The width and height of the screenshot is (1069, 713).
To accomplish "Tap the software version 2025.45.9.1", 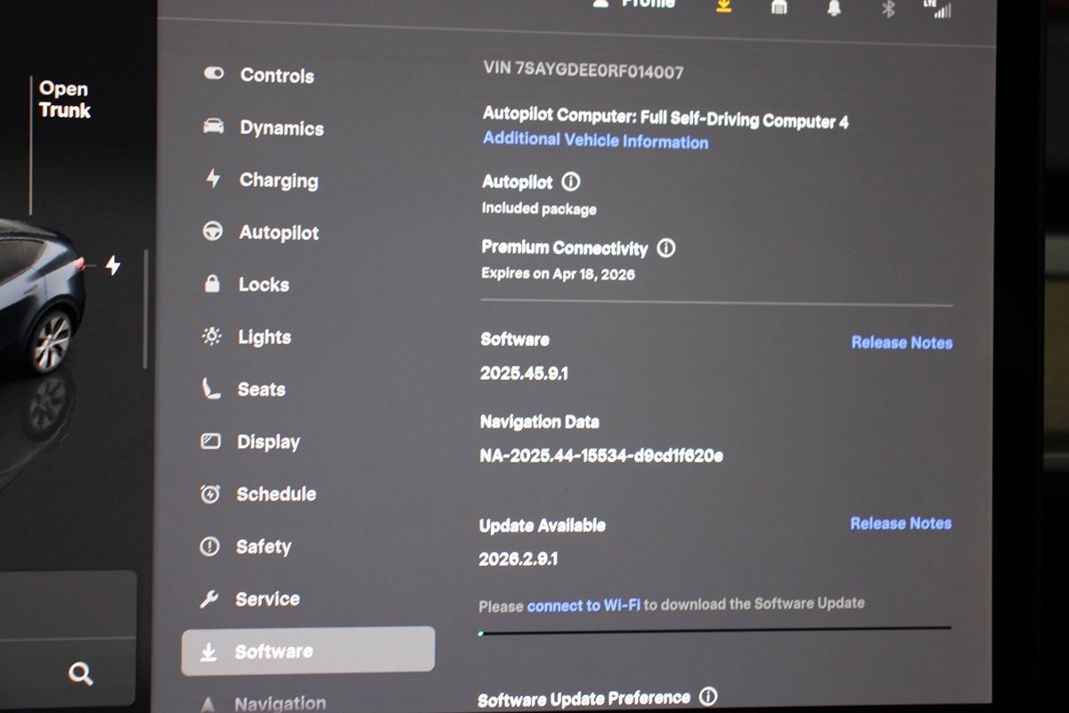I will (524, 373).
